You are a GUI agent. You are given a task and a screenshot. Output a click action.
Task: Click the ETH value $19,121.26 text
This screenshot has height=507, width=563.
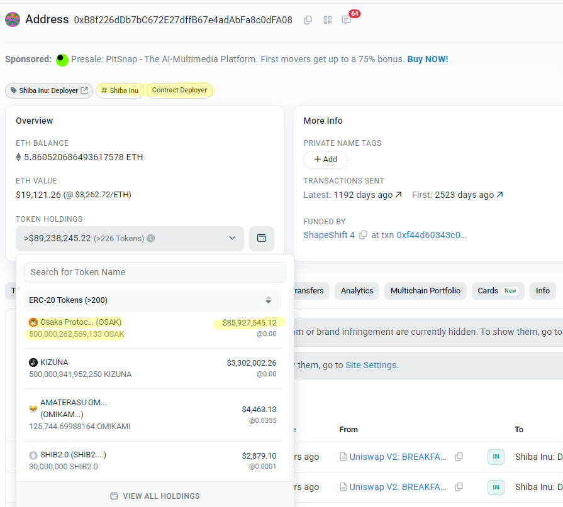74,195
